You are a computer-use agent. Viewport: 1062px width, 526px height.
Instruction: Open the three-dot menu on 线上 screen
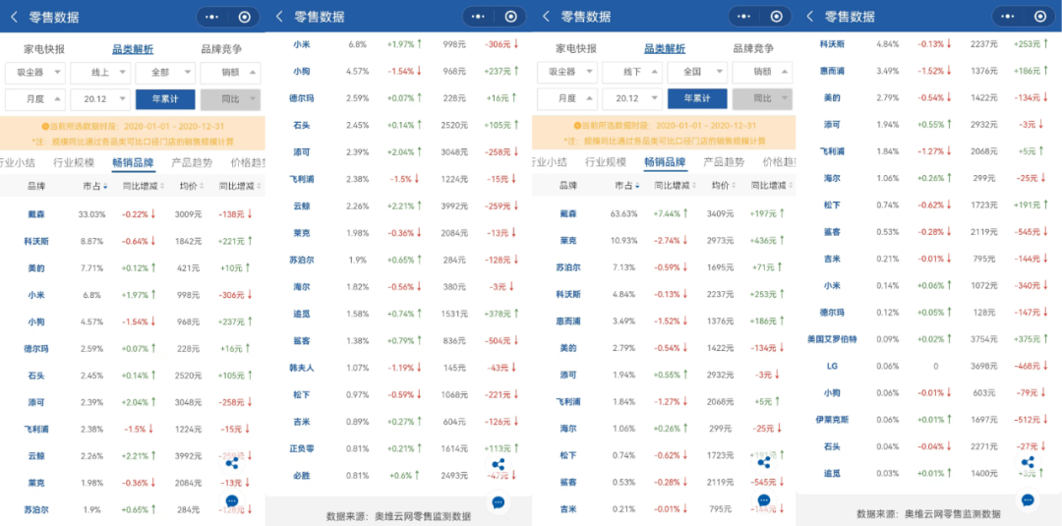[212, 17]
